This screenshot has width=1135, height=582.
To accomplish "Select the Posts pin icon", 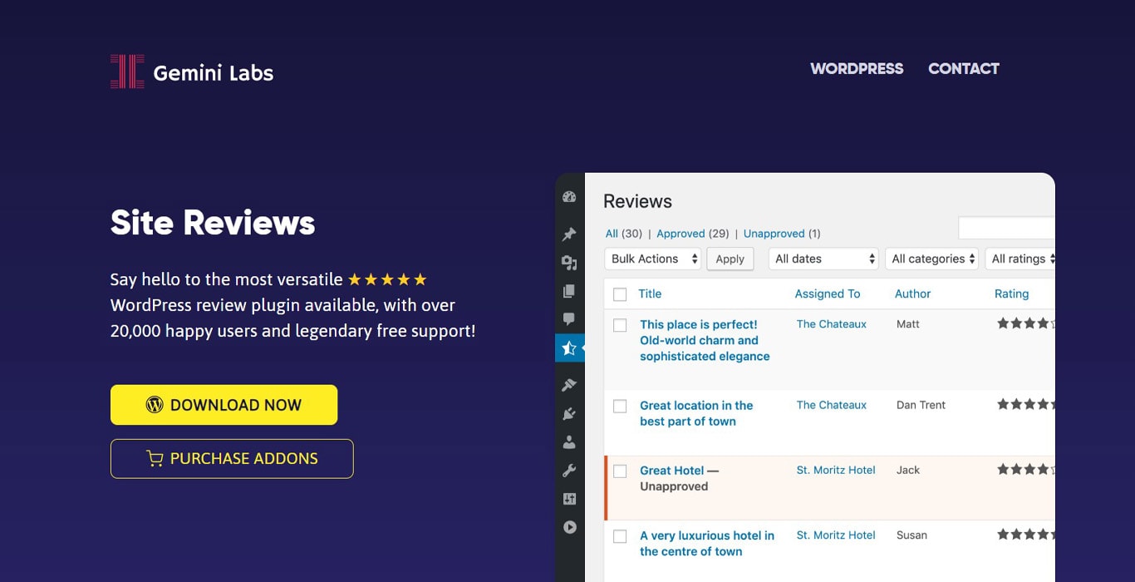I will (x=570, y=234).
